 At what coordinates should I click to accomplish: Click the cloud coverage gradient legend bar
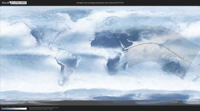click(14, 109)
